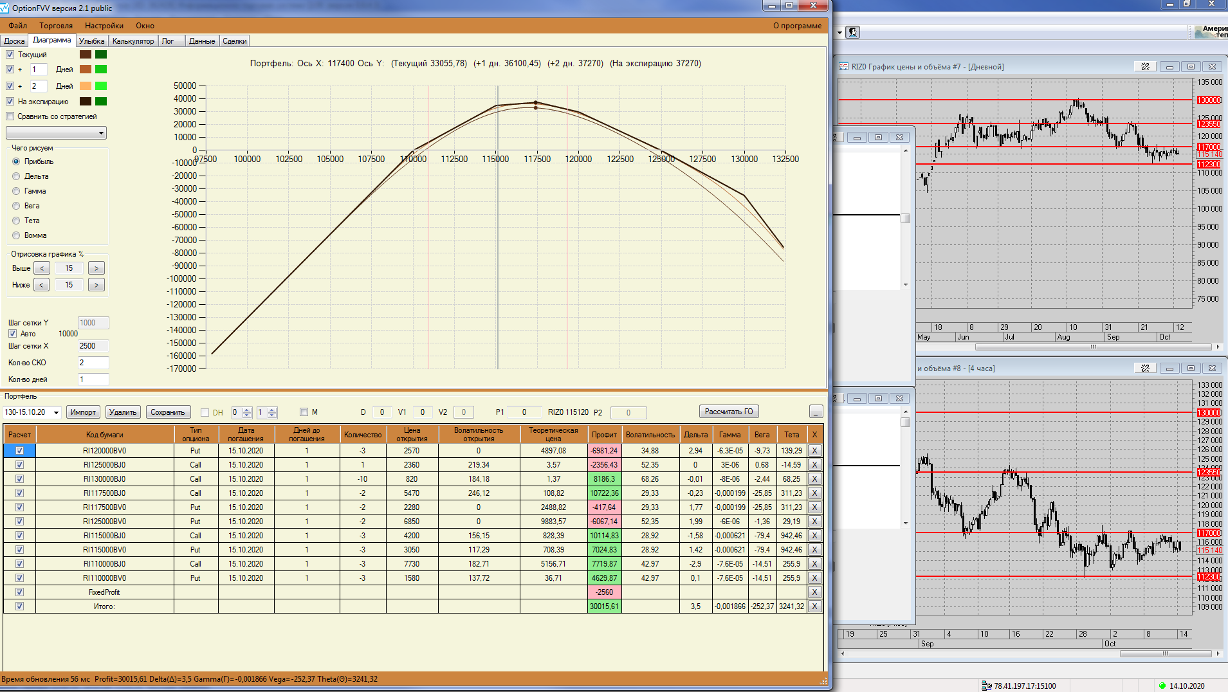Select the Дельта radio button
Viewport: 1228px width, 692px height.
(x=17, y=176)
